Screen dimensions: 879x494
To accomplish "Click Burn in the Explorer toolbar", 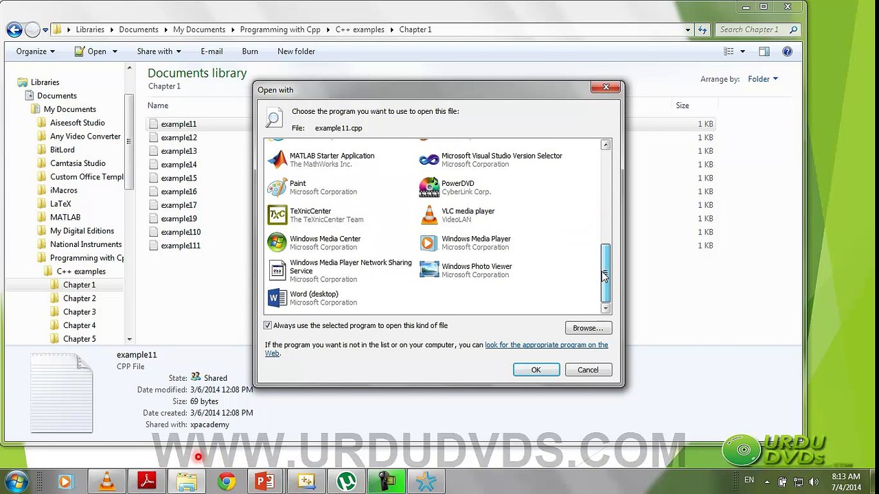I will pyautogui.click(x=250, y=51).
